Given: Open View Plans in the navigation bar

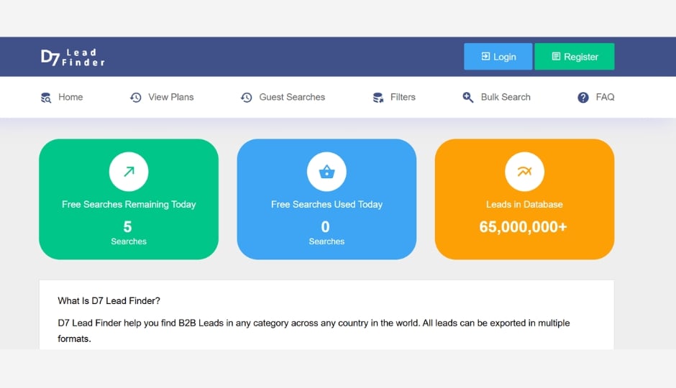Looking at the screenshot, I should pos(170,97).
